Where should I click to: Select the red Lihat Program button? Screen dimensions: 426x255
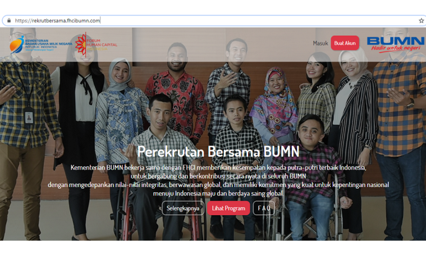[x=229, y=208]
